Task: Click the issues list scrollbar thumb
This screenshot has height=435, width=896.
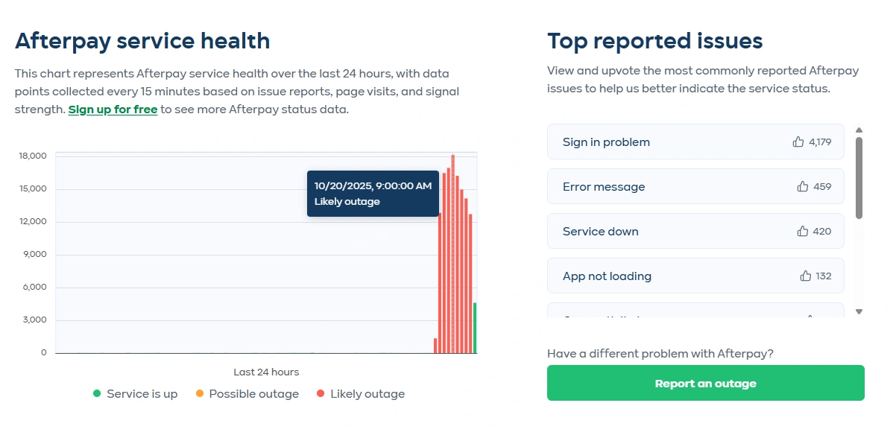Action: click(x=859, y=177)
